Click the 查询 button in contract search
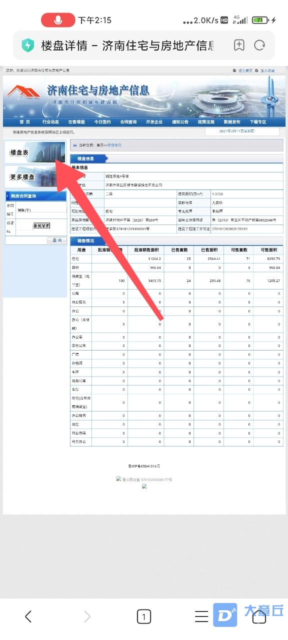 57,240
